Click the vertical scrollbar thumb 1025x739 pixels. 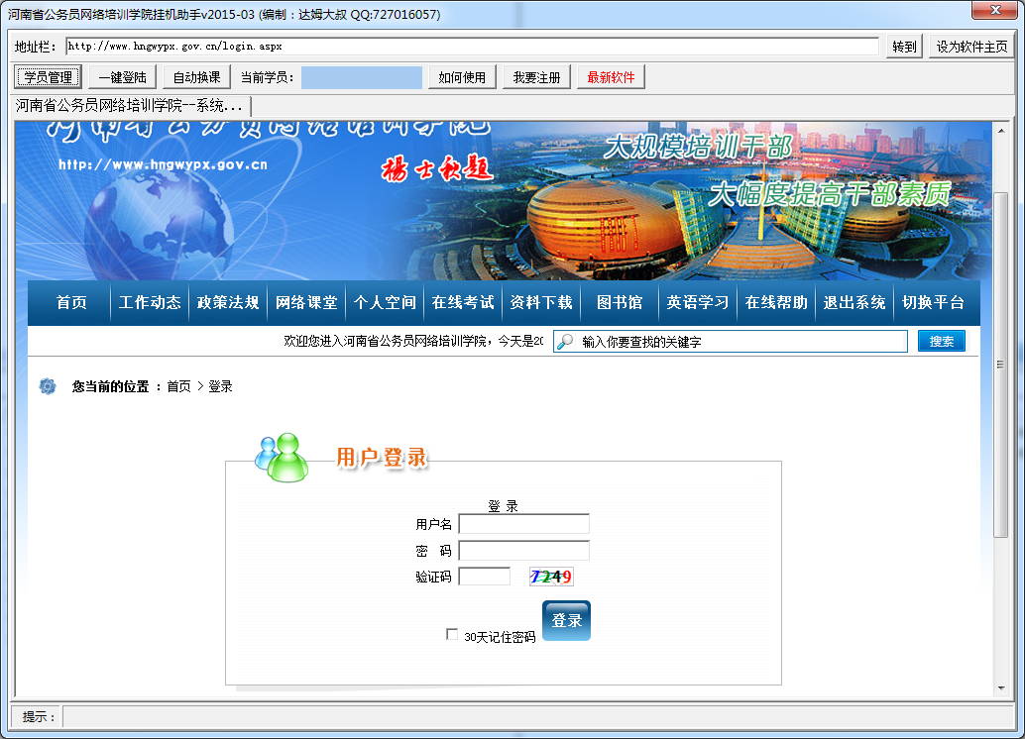point(1001,365)
